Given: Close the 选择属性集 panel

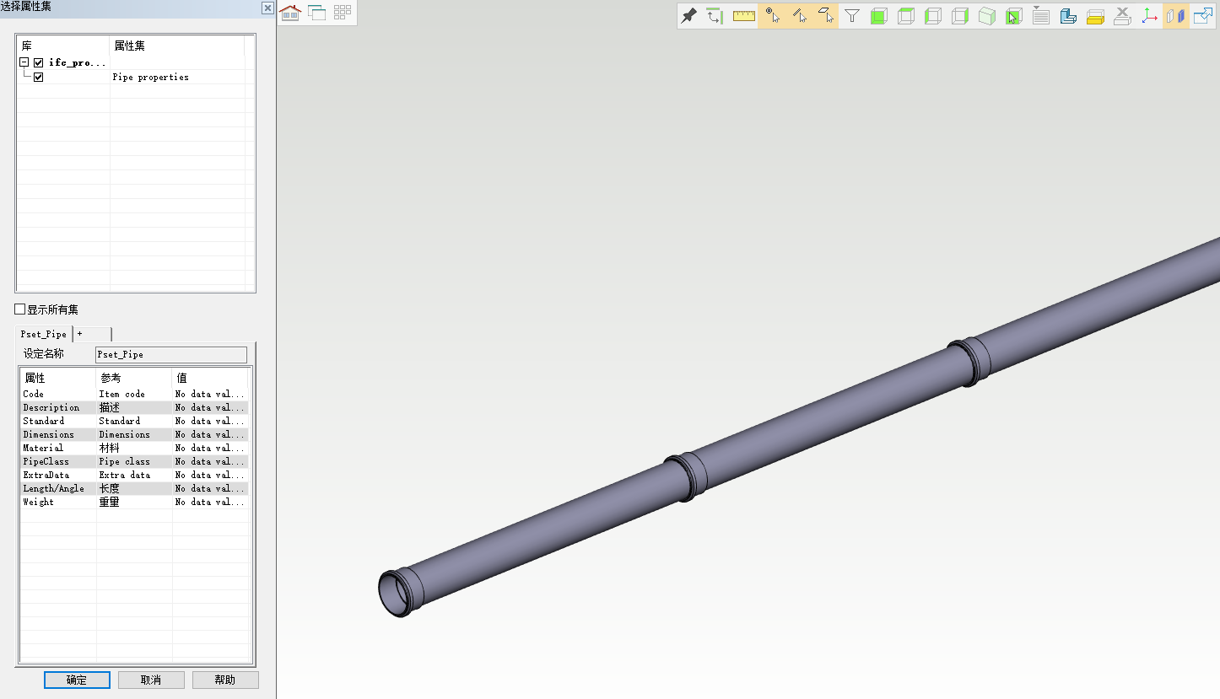Looking at the screenshot, I should (x=267, y=8).
